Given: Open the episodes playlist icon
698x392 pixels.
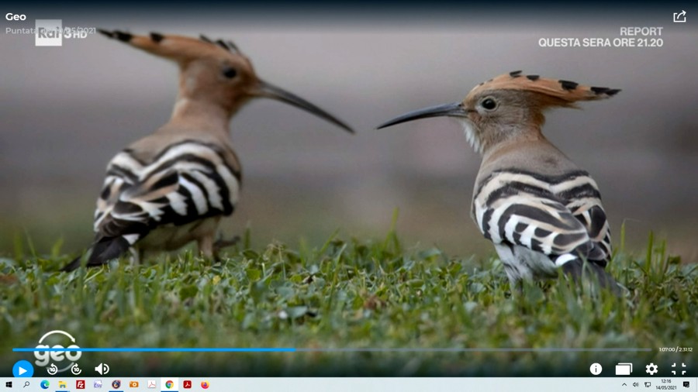Looking at the screenshot, I should pos(624,370).
